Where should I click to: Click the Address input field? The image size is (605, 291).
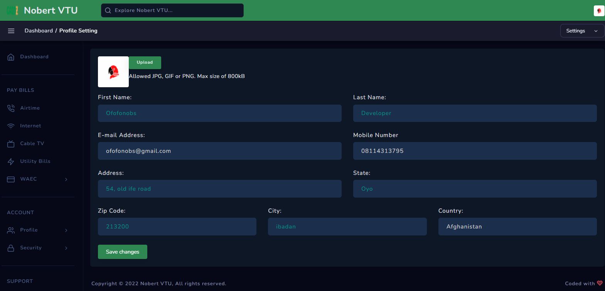pos(220,189)
